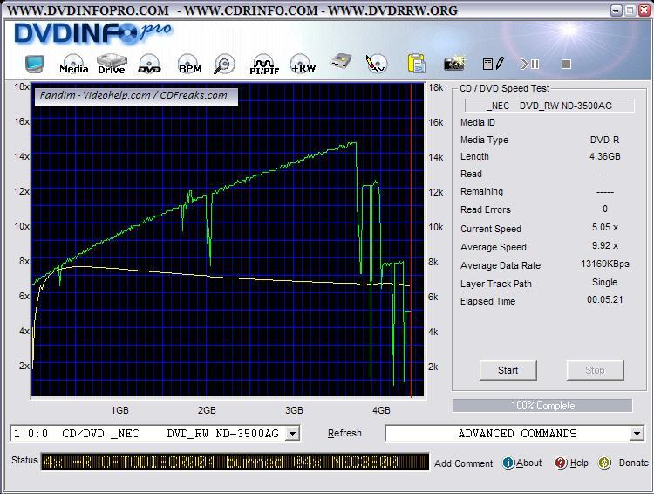This screenshot has height=494, width=654.
Task: Click the DVDINFOpro logo
Action: tap(92, 33)
